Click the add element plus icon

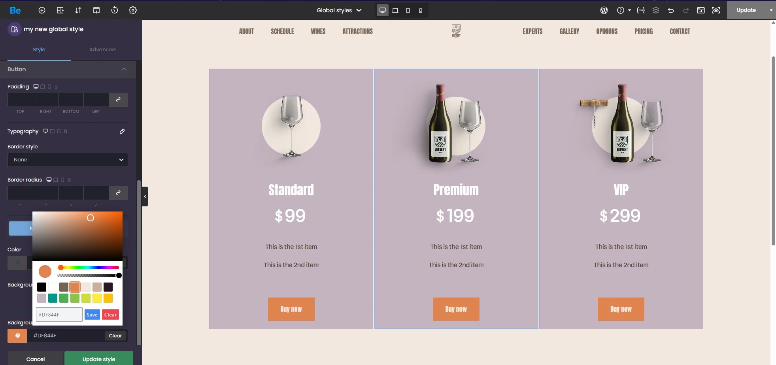point(42,10)
